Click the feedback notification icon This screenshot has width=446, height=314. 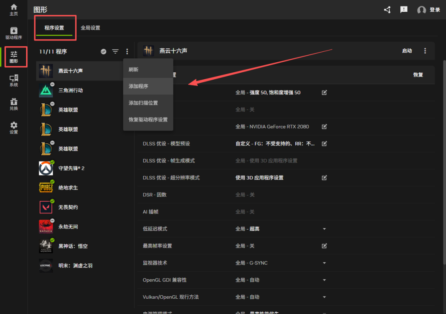pos(404,10)
